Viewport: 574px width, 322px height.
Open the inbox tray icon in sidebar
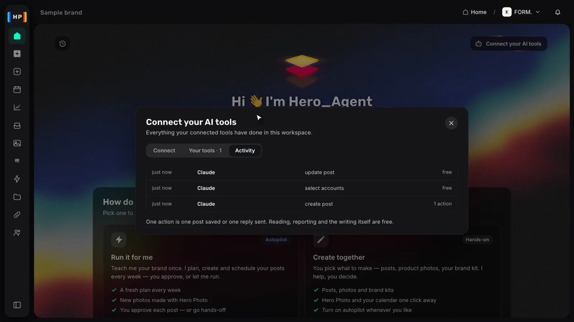click(17, 126)
